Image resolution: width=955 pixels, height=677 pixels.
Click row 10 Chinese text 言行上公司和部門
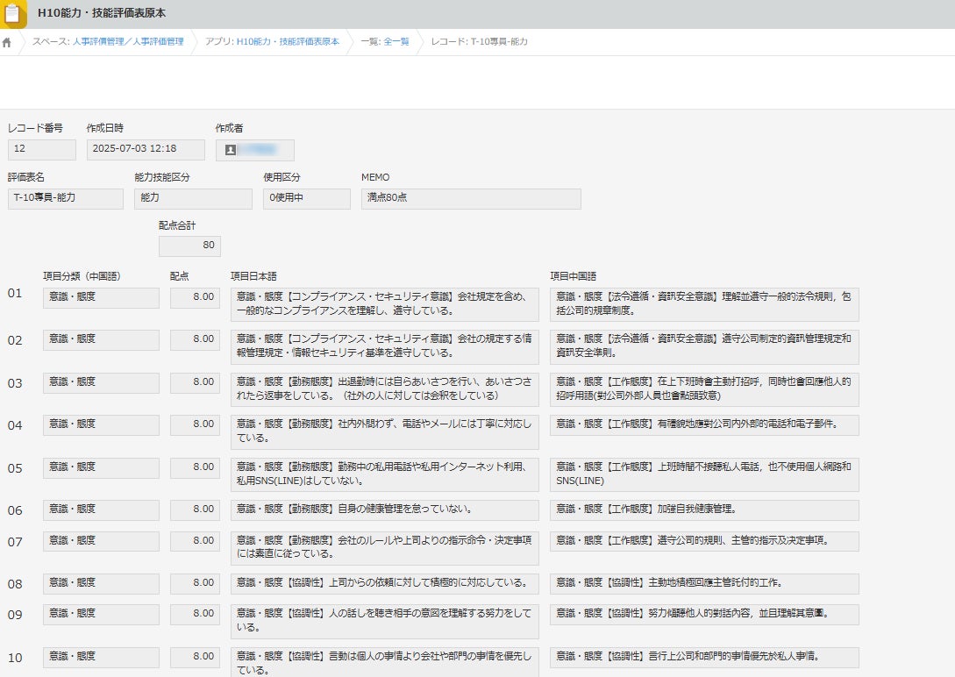[x=704, y=658]
